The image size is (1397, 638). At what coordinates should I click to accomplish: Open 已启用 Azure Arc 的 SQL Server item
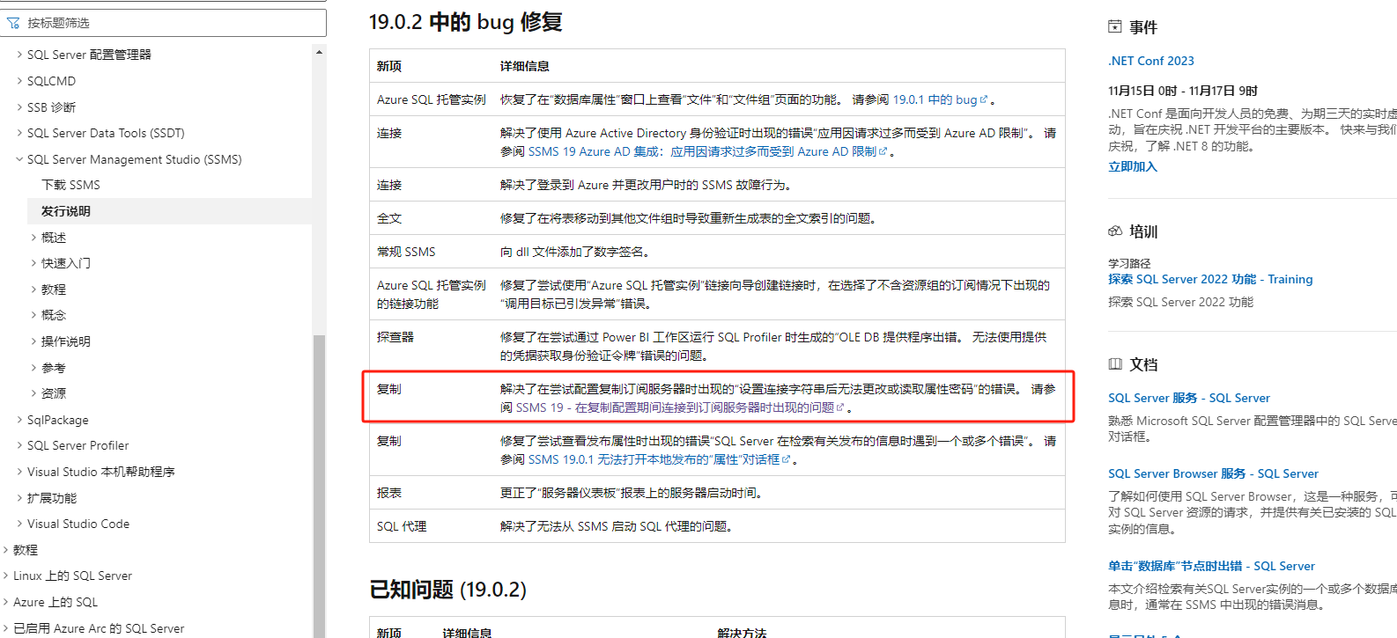click(99, 628)
